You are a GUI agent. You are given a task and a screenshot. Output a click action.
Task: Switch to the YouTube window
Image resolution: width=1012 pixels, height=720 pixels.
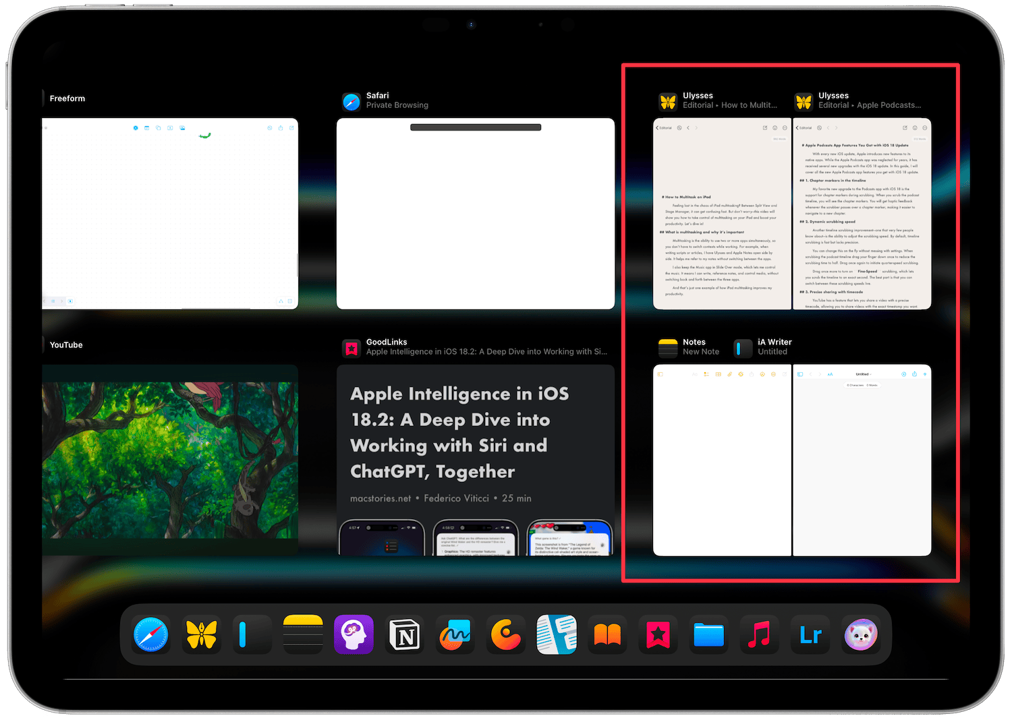coord(170,458)
